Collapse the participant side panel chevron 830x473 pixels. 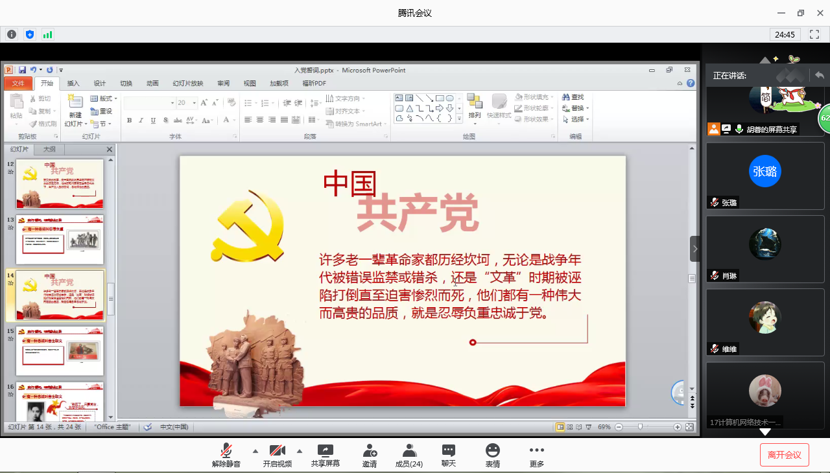tap(695, 249)
